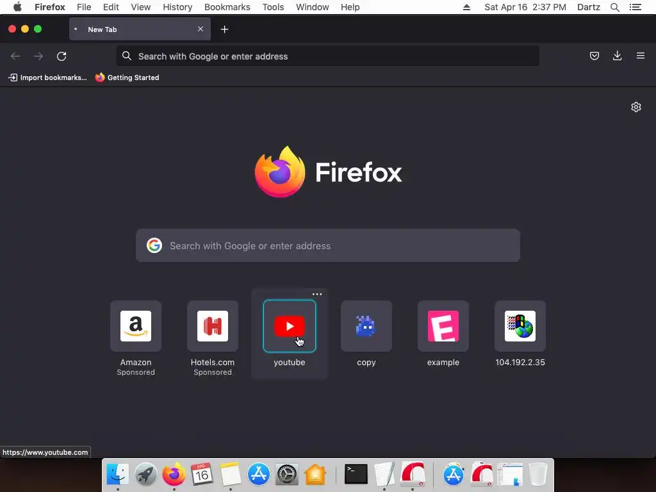Close the New Tab tab
The height and width of the screenshot is (492, 656).
pyautogui.click(x=201, y=29)
